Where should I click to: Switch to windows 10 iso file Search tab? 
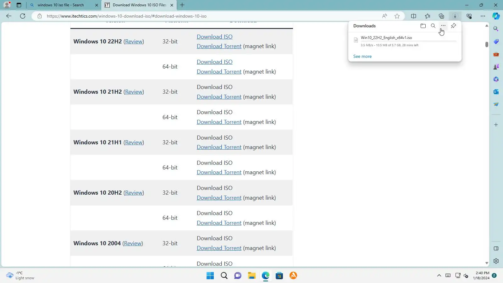tap(64, 5)
